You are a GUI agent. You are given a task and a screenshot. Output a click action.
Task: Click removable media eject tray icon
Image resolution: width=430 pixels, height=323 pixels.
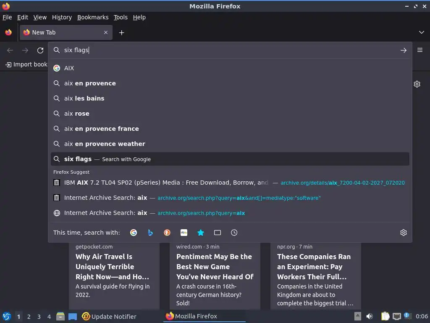tap(358, 316)
